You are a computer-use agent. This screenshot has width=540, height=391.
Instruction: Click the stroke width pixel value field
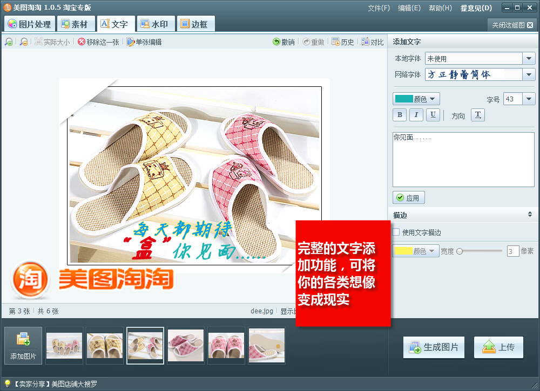tap(513, 251)
